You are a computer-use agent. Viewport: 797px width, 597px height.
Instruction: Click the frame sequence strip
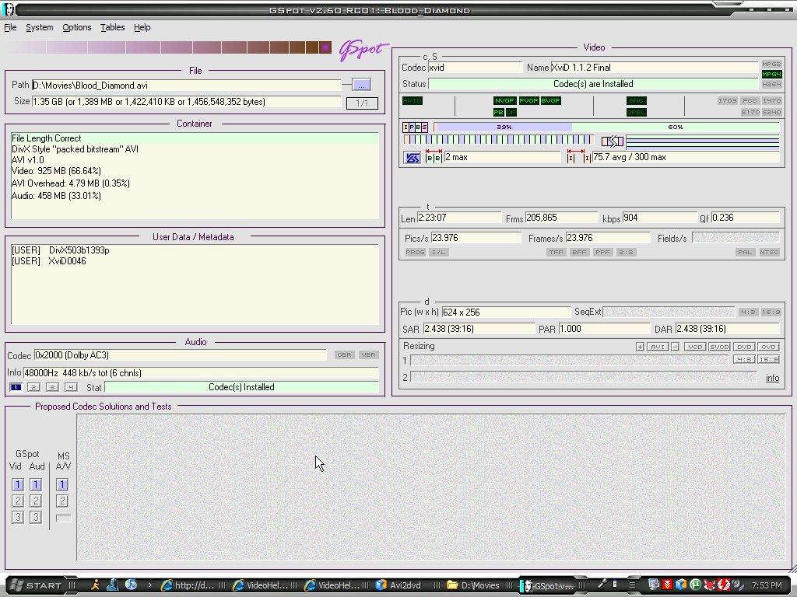tap(498, 140)
